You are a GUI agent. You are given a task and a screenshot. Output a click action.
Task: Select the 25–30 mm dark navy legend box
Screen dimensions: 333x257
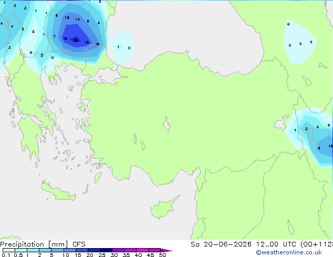tap(106, 250)
